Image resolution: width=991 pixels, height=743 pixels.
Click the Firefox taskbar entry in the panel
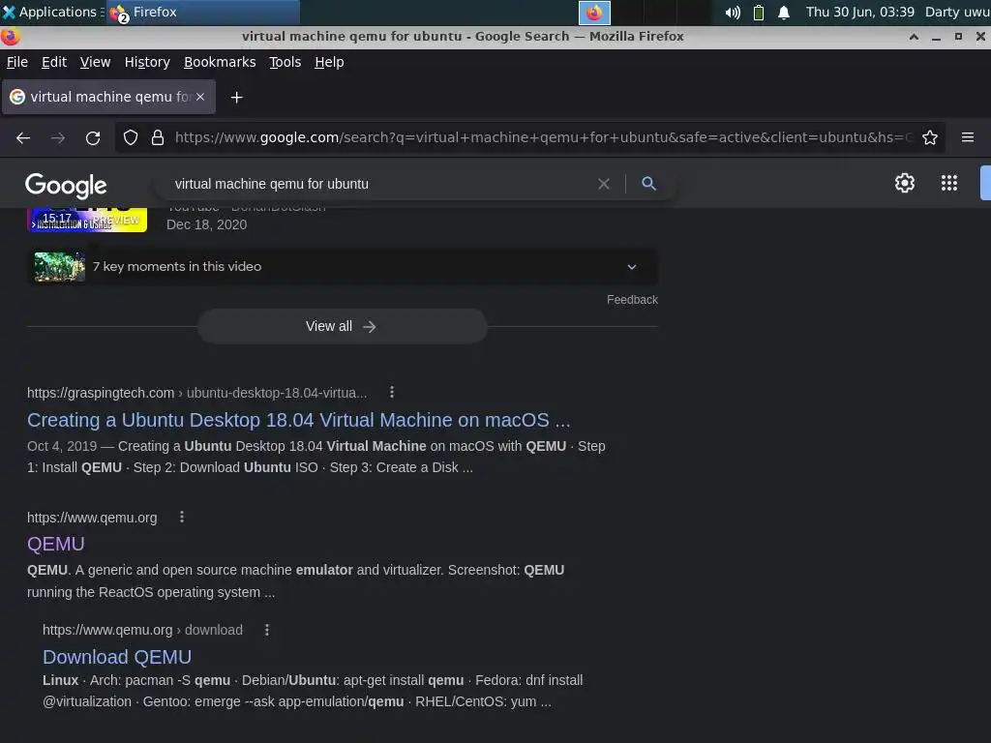203,12
